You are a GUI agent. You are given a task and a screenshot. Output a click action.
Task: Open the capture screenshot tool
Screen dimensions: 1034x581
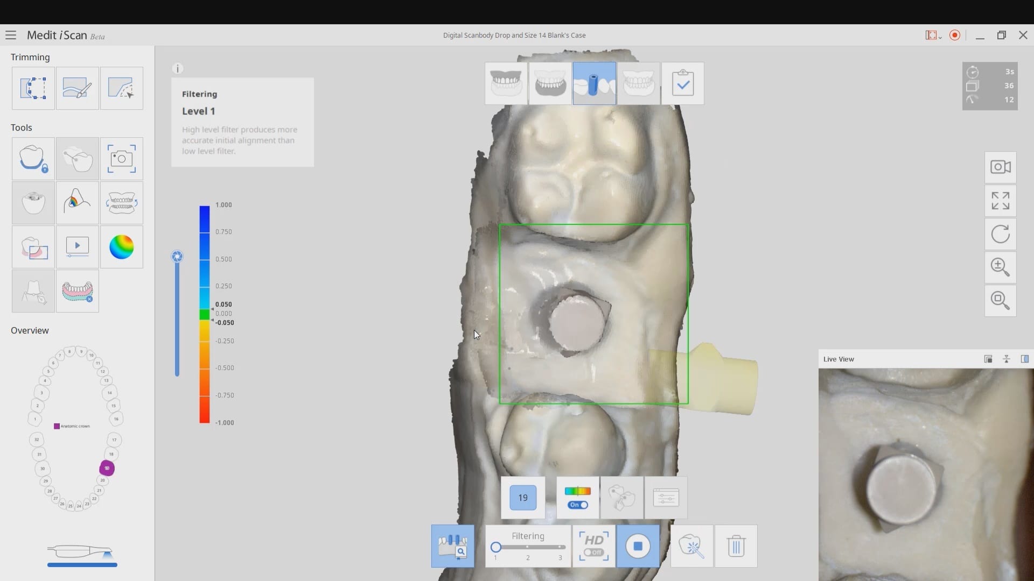(122, 159)
